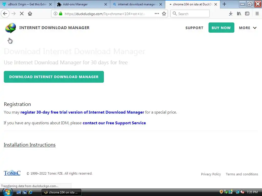Click the network tray icon
Image resolution: width=262 pixels, height=196 pixels.
coord(237,192)
